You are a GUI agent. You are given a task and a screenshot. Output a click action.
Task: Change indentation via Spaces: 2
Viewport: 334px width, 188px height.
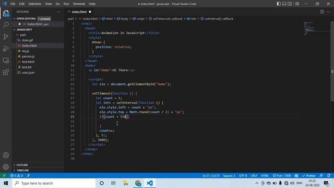click(x=229, y=175)
